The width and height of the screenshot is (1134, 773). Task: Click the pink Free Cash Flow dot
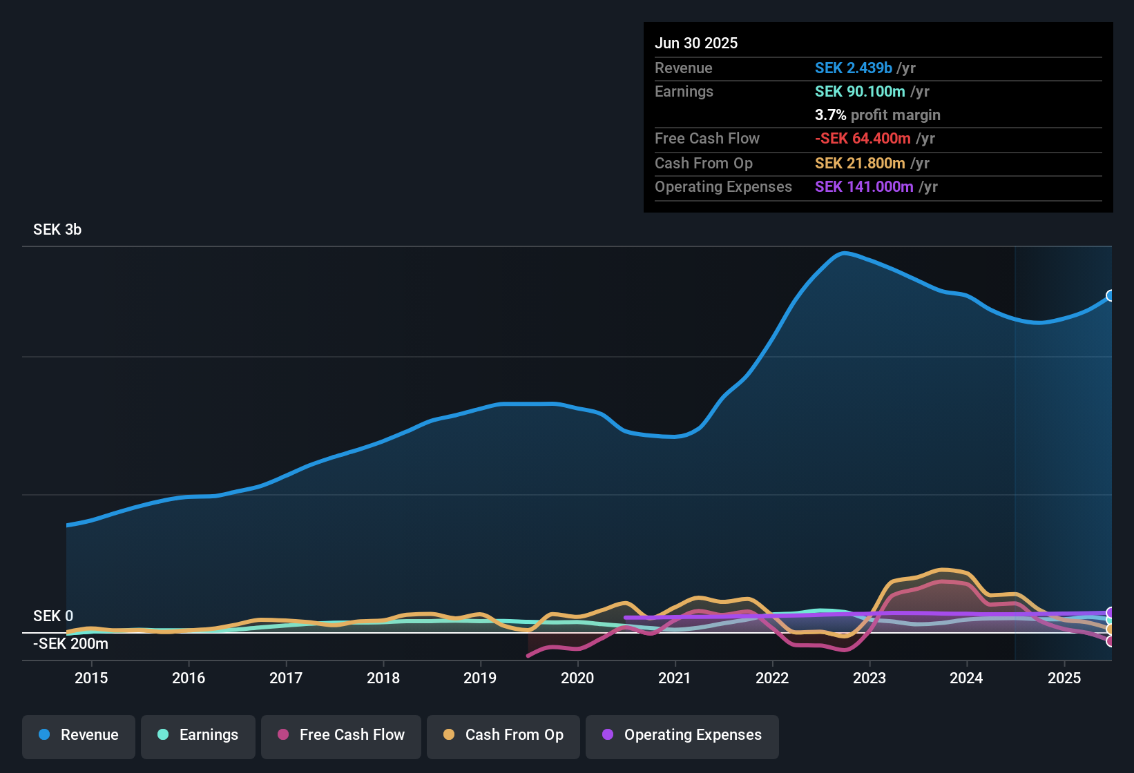click(283, 734)
